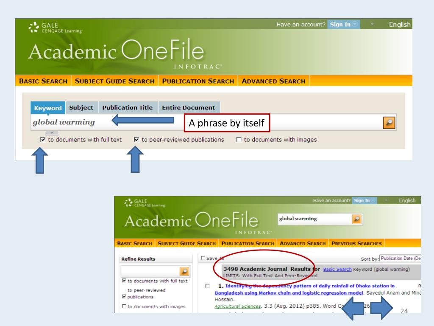Open Advanced Search in results window
The image size is (434, 326).
[x=303, y=243]
